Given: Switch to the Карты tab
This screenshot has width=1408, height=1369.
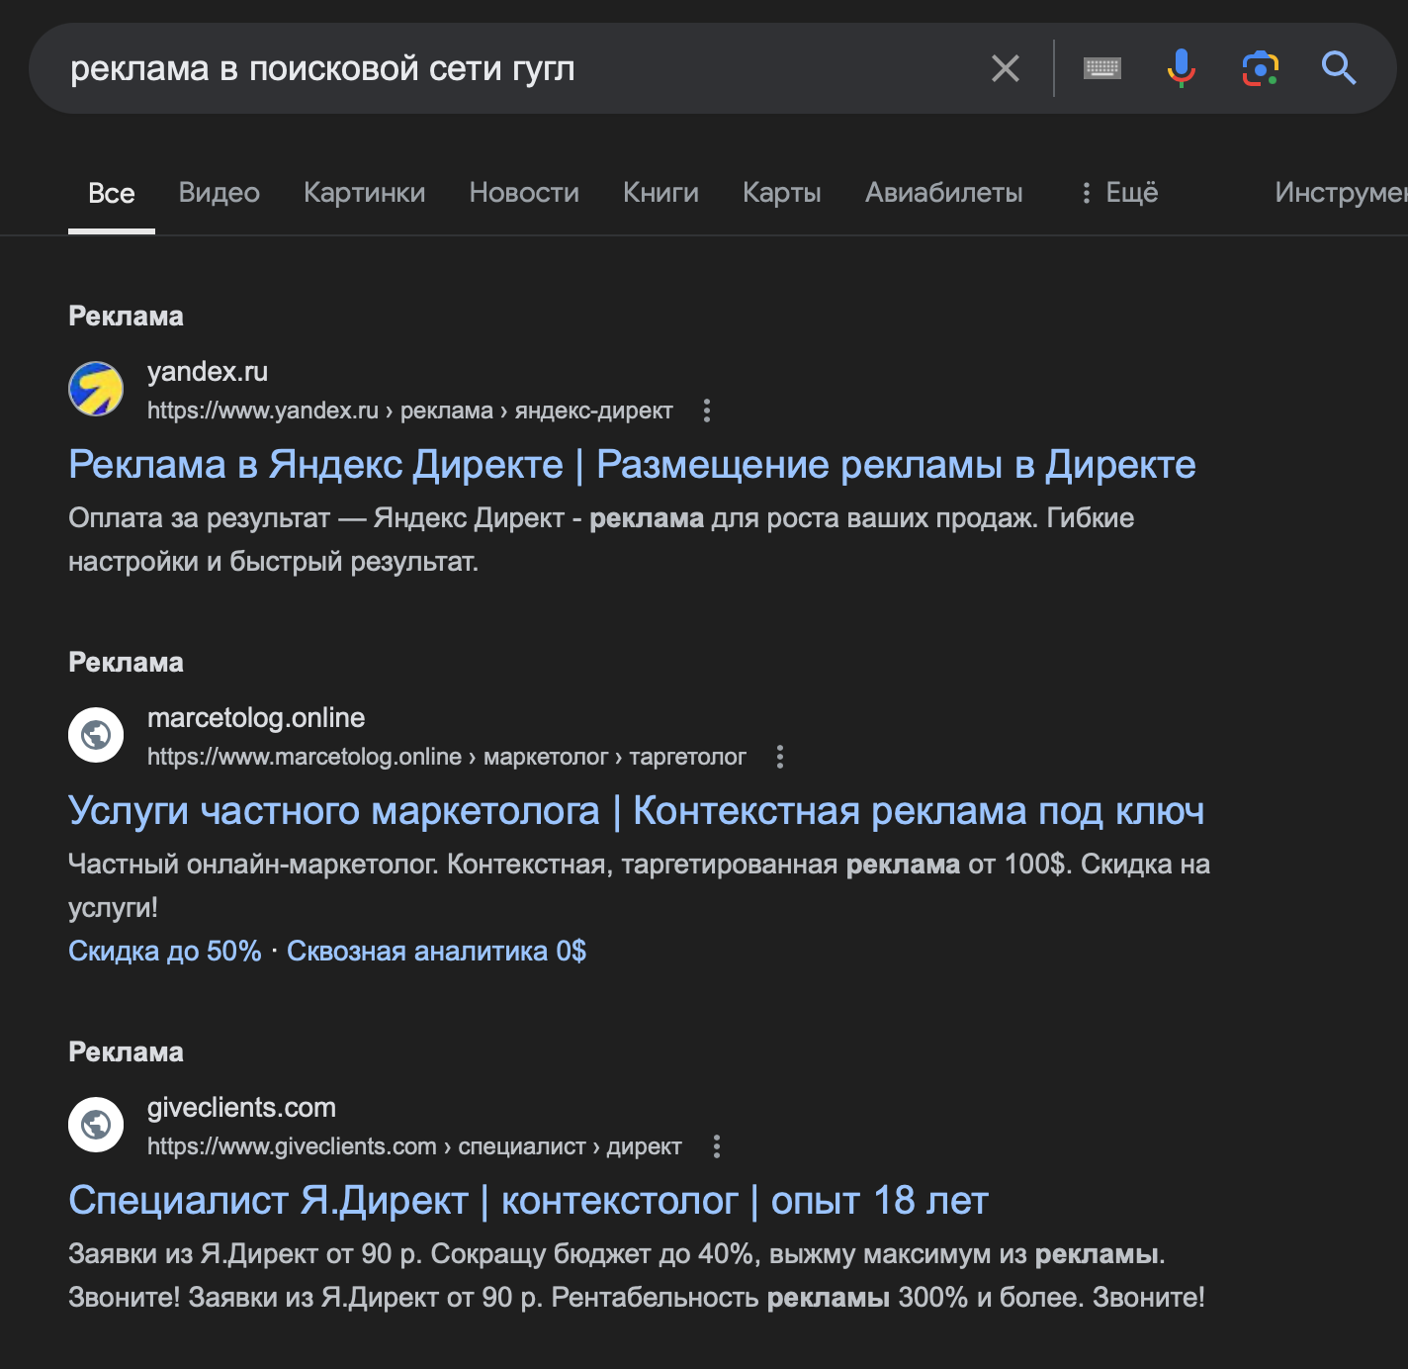Looking at the screenshot, I should [x=782, y=193].
